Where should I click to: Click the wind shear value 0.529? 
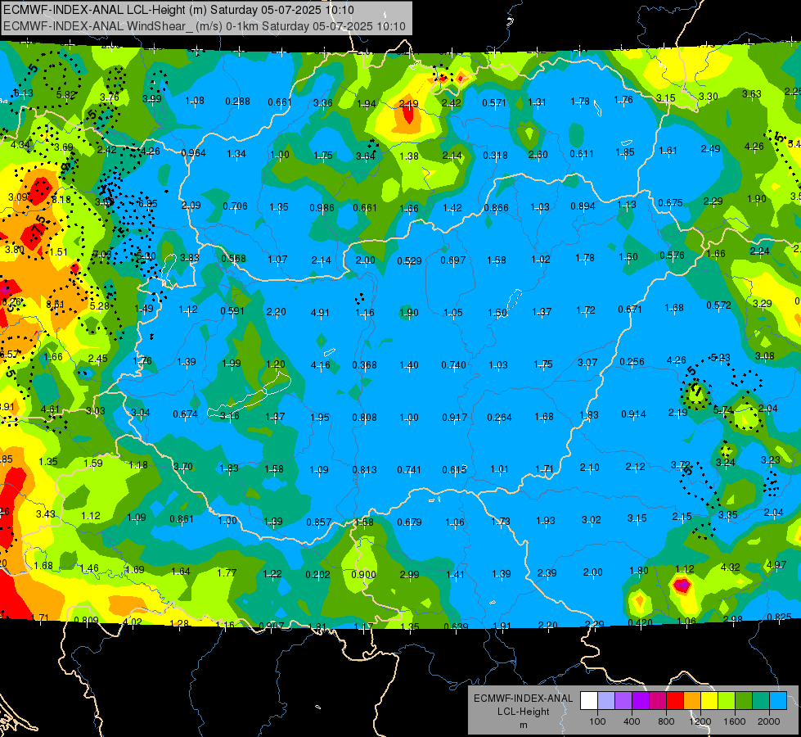click(409, 261)
